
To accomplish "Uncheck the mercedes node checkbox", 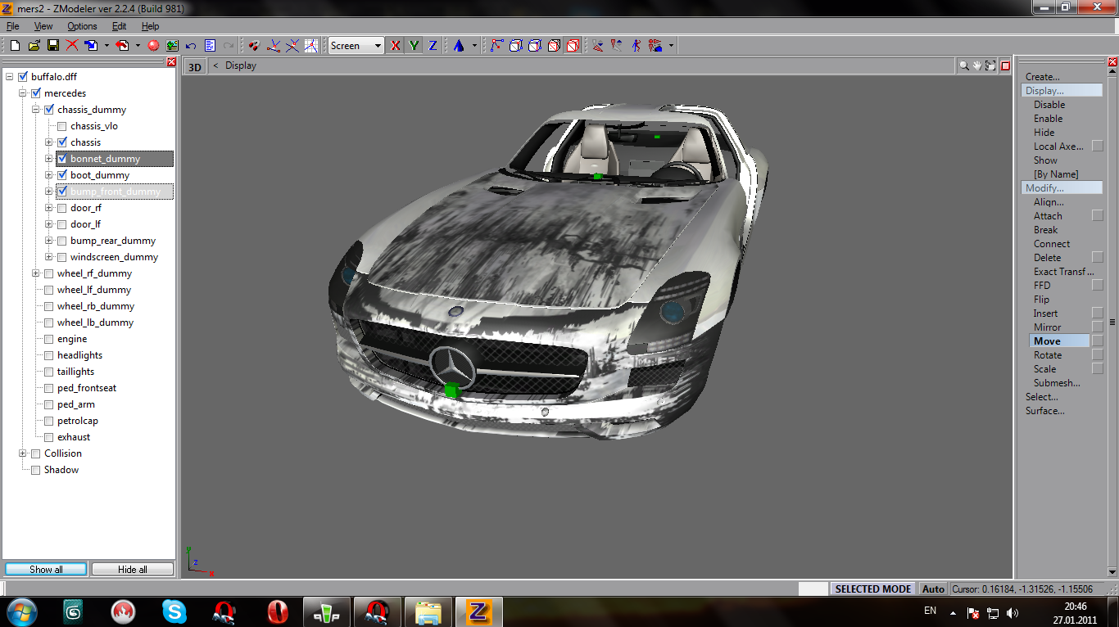I will pos(36,93).
